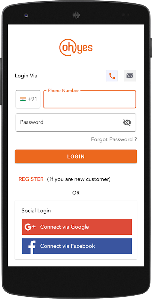Click the Google Plus icon
The height and width of the screenshot is (299, 152).
(x=30, y=227)
